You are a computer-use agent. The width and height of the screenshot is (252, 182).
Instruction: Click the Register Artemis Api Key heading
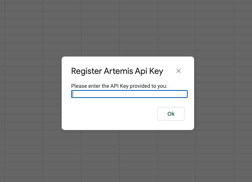click(117, 71)
